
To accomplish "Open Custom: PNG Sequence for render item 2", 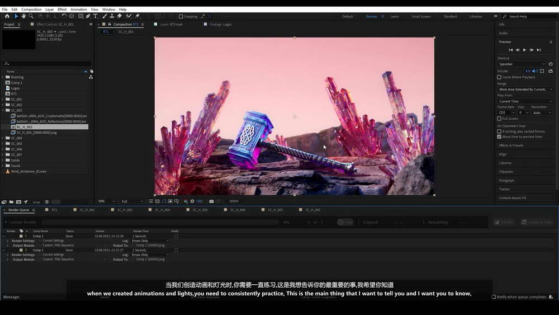I will 58,260.
